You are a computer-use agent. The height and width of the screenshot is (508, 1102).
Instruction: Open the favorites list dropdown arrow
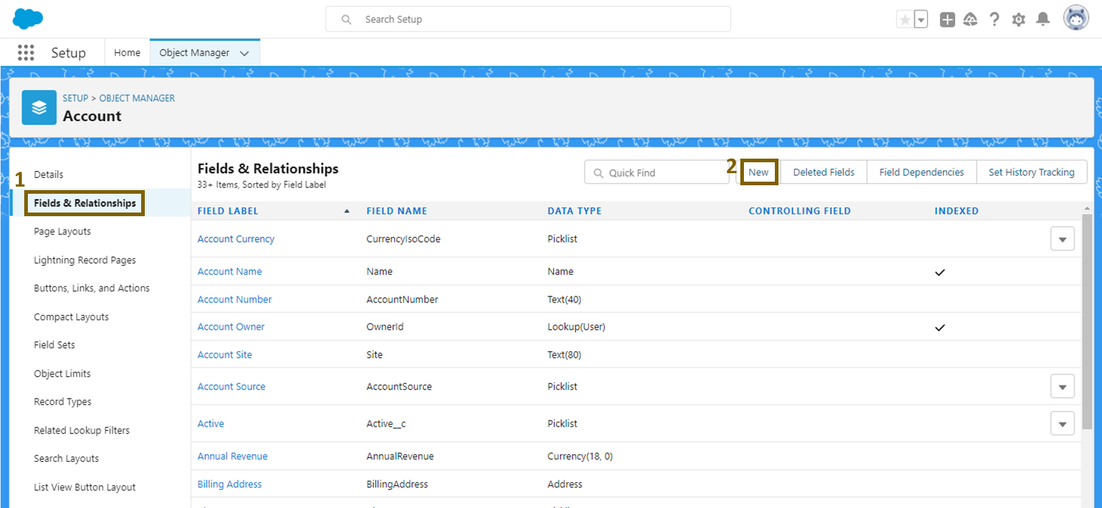pyautogui.click(x=921, y=19)
